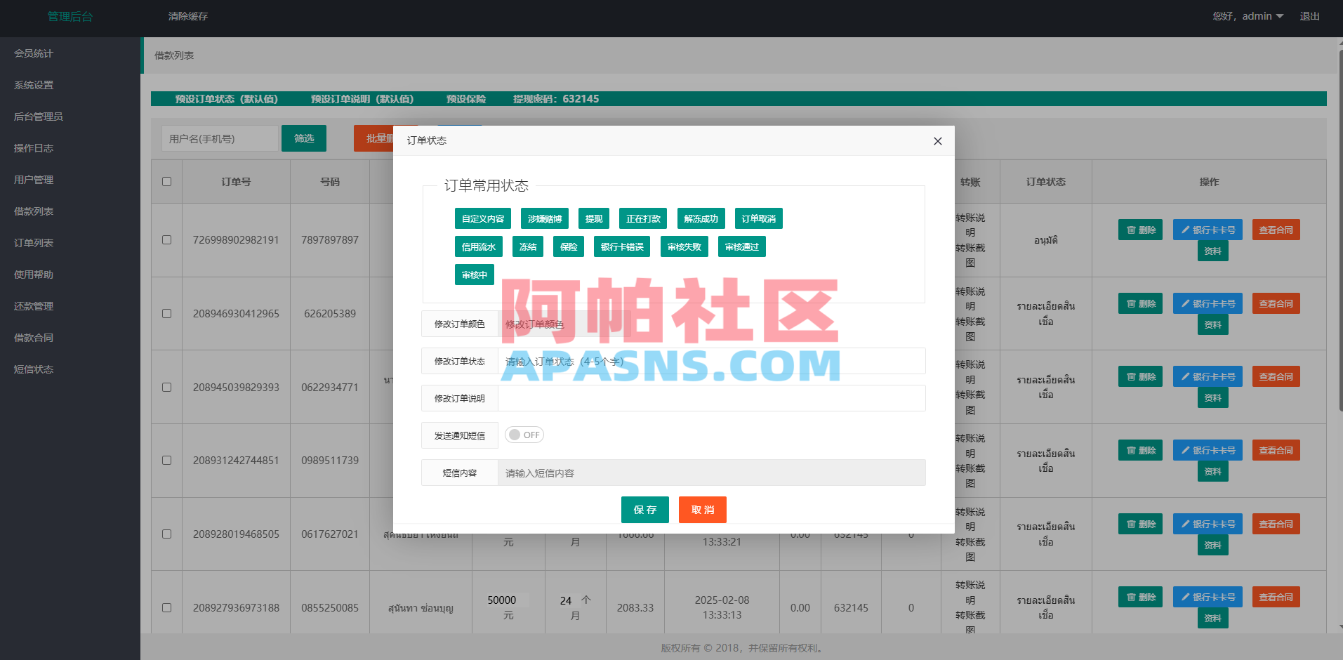Open 会员统计 in the sidebar
Viewport: 1343px width, 660px height.
tap(34, 53)
